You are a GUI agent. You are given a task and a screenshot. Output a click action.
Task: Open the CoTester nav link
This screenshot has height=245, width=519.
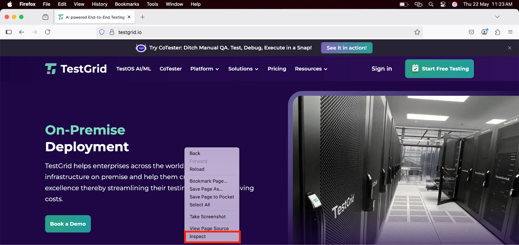click(171, 69)
